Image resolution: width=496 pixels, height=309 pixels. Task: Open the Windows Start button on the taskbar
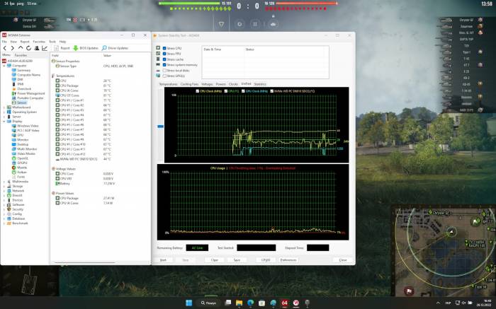click(x=189, y=303)
